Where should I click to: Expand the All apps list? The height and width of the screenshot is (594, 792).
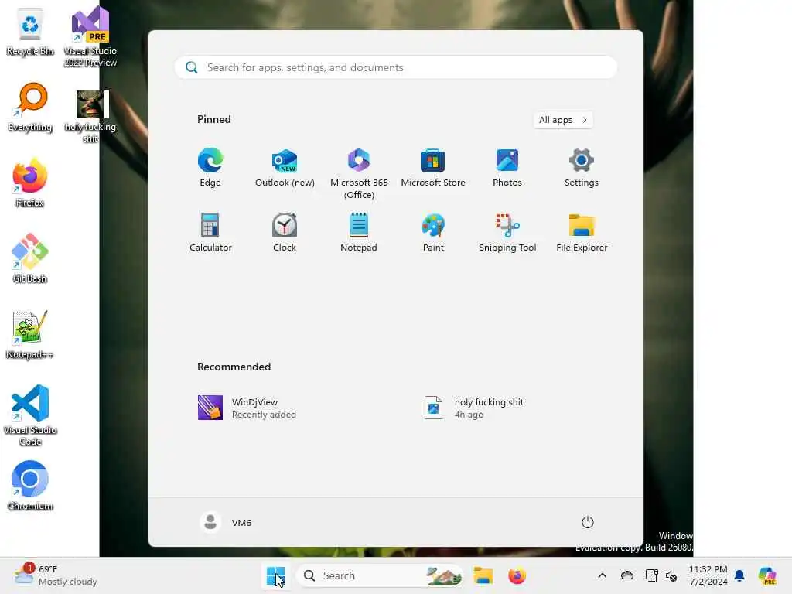pyautogui.click(x=563, y=120)
